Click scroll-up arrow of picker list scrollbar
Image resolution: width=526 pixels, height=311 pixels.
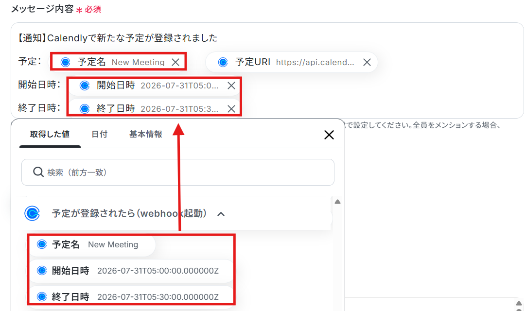pyautogui.click(x=337, y=202)
